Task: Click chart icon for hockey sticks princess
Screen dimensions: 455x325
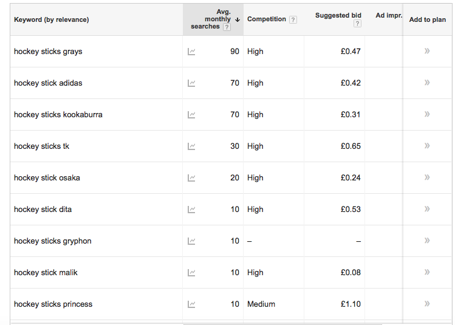Action: coord(191,304)
